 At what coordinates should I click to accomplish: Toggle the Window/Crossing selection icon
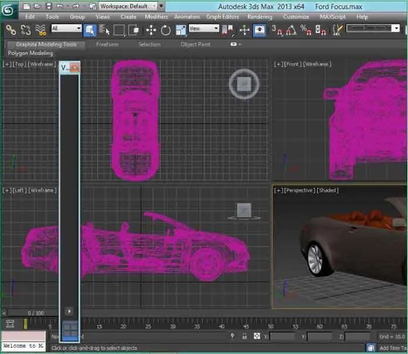(x=134, y=31)
